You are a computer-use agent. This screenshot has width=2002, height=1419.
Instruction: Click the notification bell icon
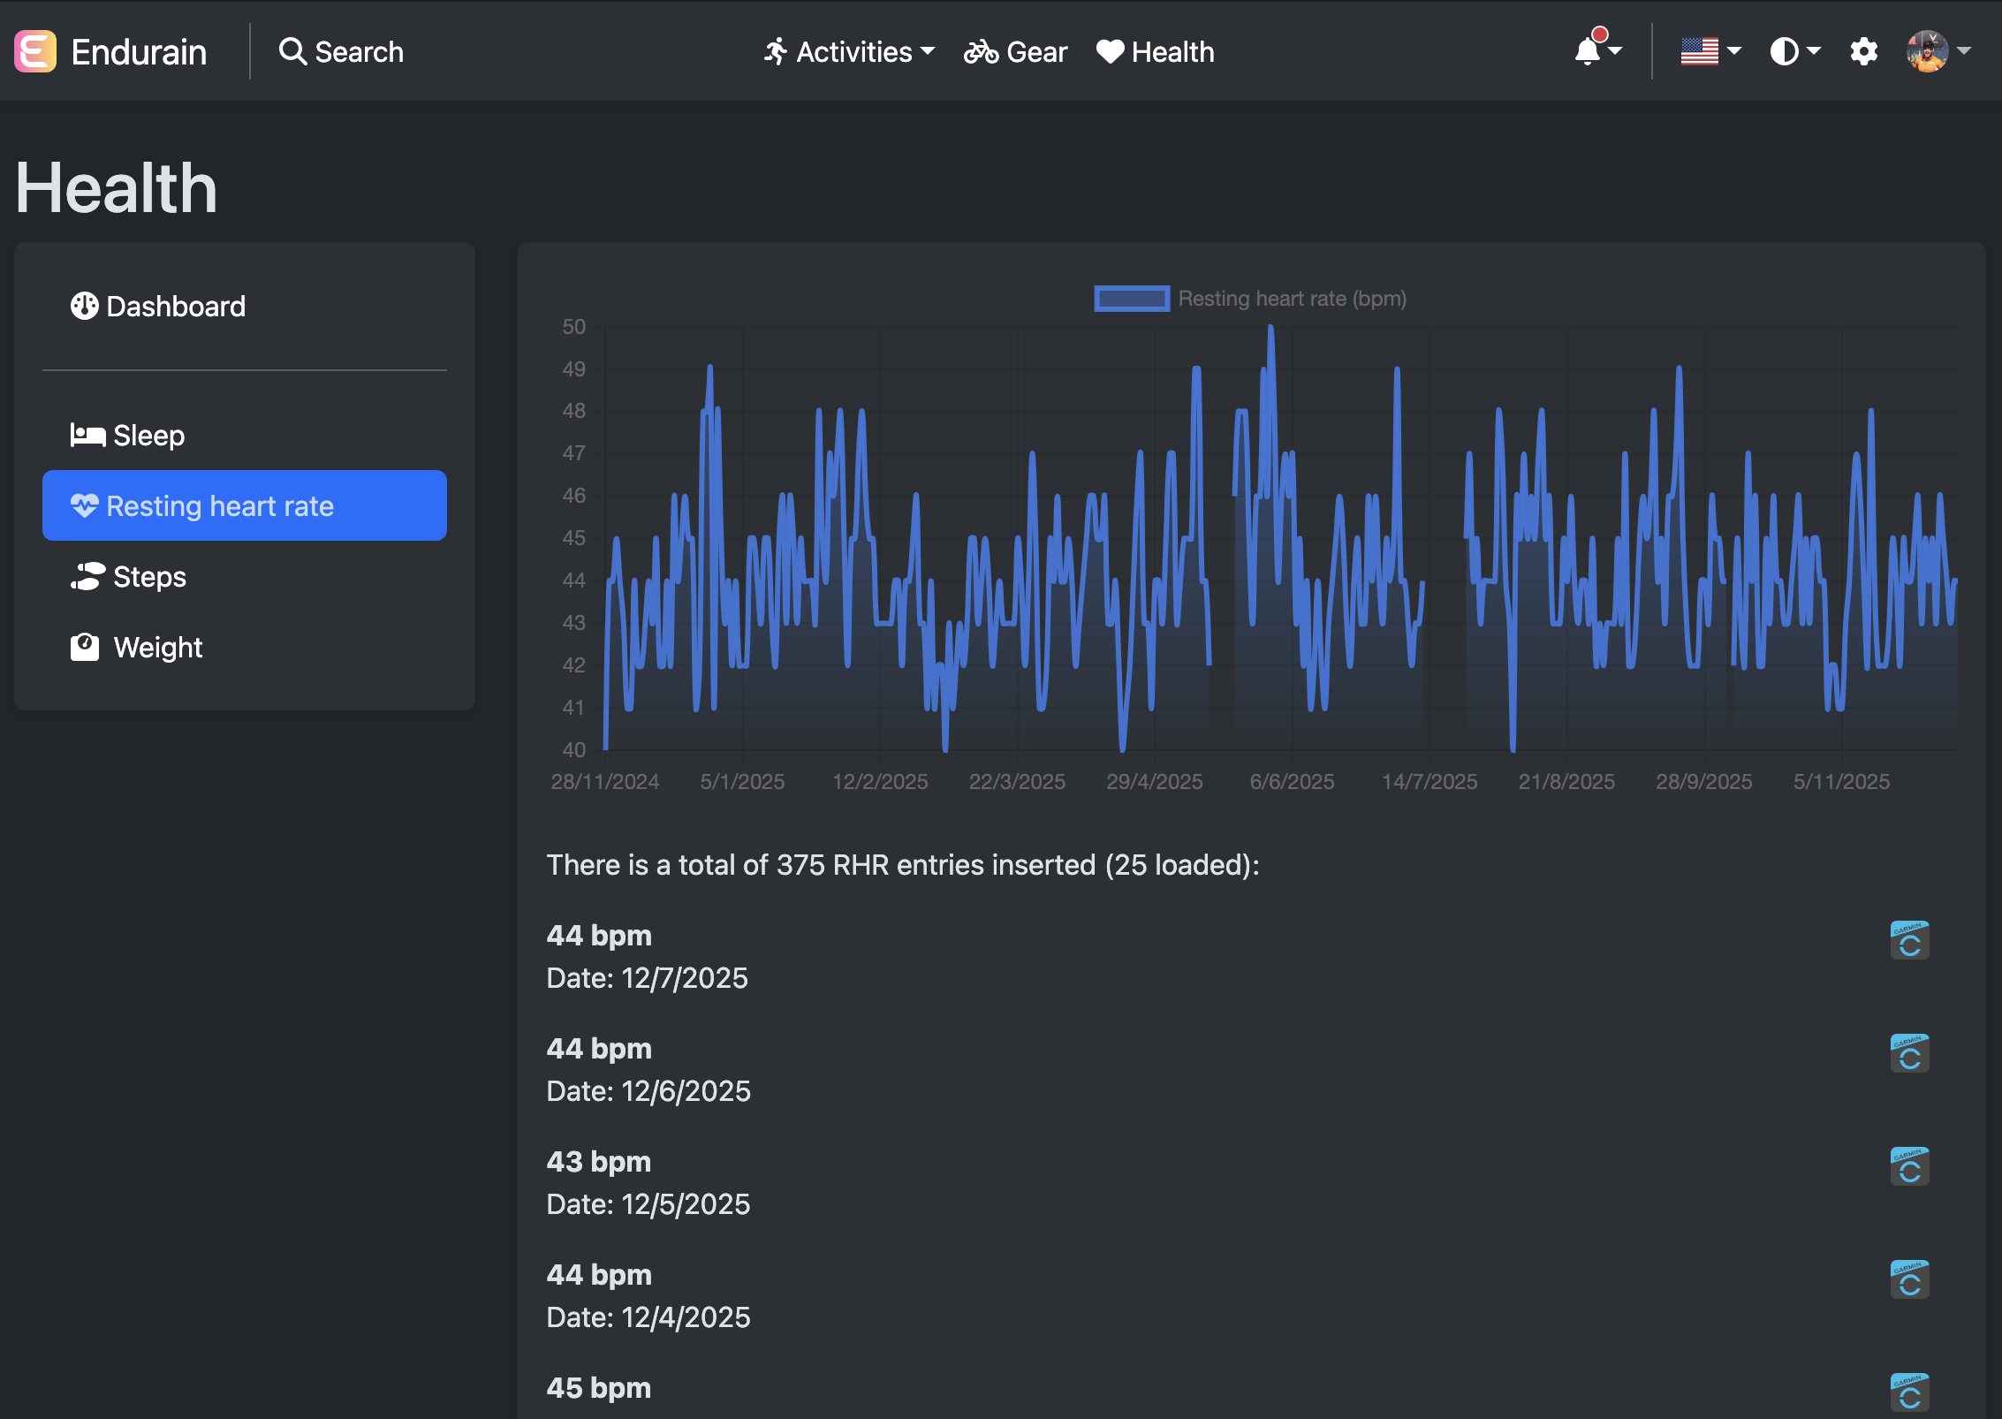coord(1589,51)
